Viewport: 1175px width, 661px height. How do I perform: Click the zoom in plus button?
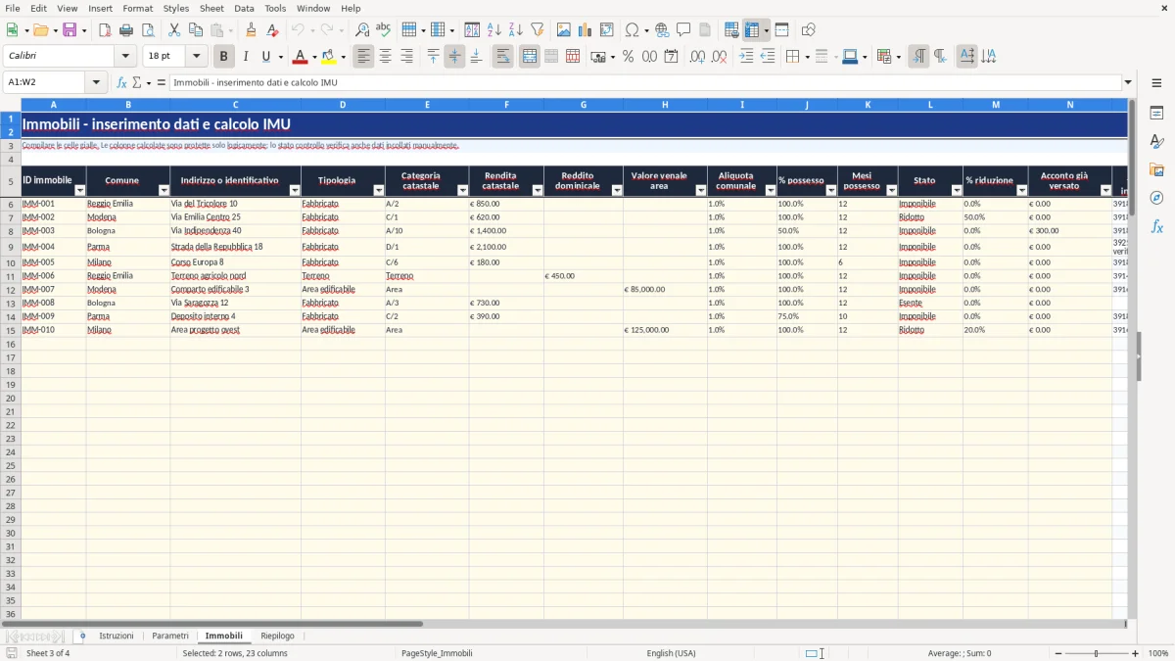point(1136,653)
